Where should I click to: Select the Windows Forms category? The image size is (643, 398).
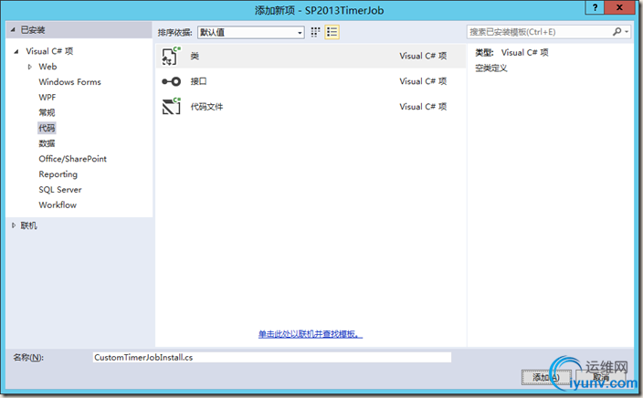69,82
